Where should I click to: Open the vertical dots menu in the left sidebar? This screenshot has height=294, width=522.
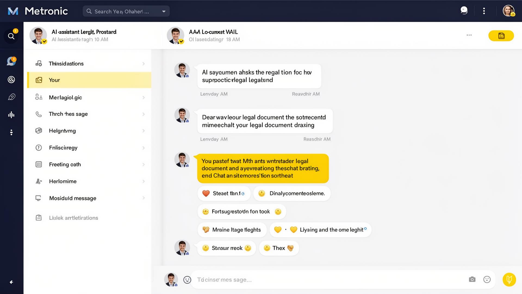tap(11, 133)
